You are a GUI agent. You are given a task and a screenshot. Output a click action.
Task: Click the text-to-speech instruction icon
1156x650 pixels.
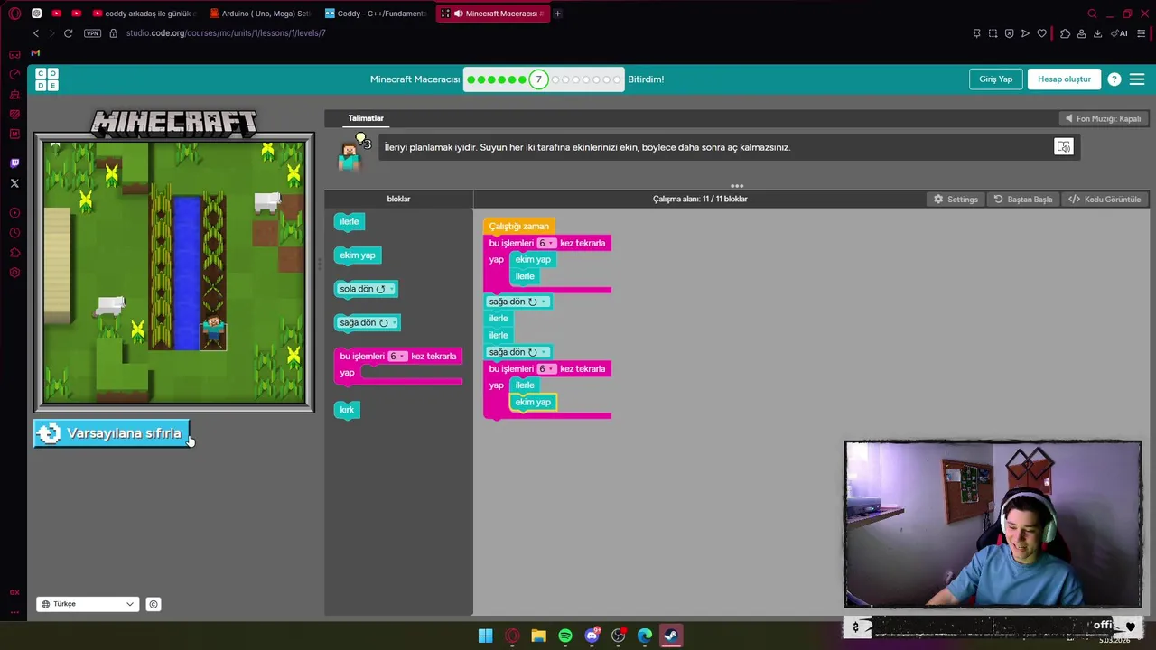(1064, 147)
